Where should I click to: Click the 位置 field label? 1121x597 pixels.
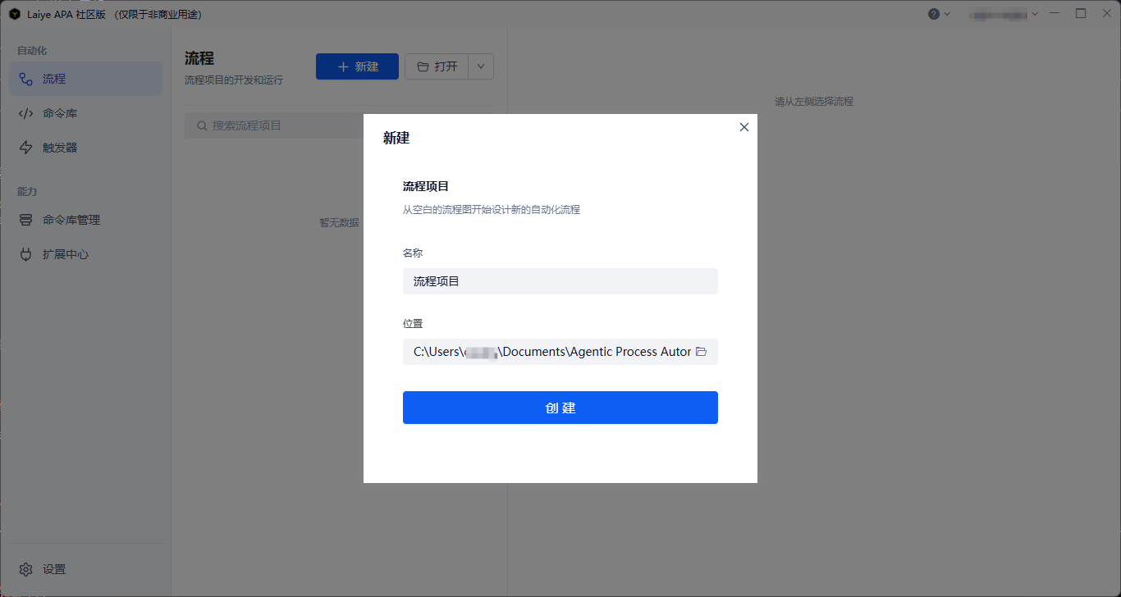click(413, 324)
